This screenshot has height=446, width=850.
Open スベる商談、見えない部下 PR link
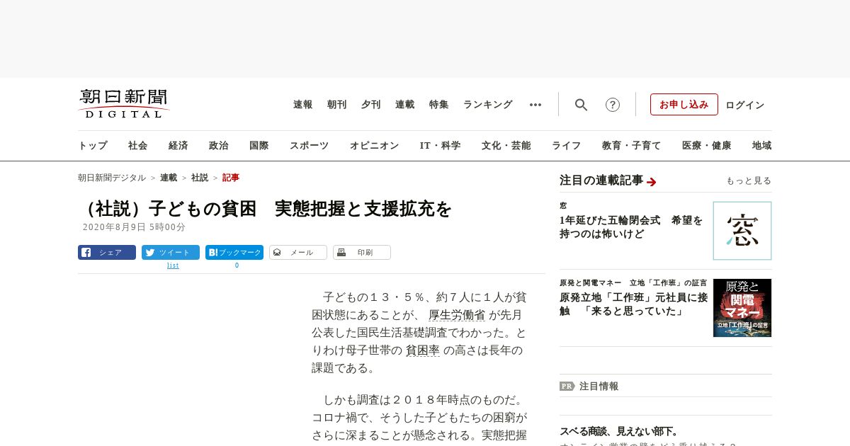point(619,431)
